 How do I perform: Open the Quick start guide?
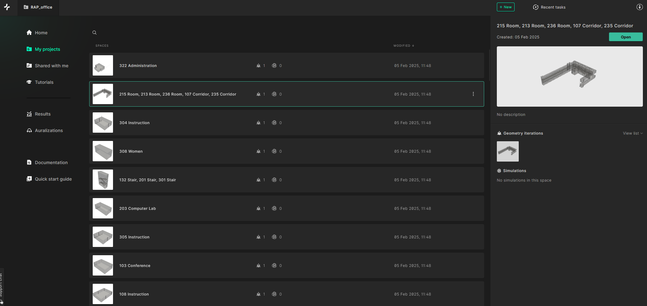point(49,179)
